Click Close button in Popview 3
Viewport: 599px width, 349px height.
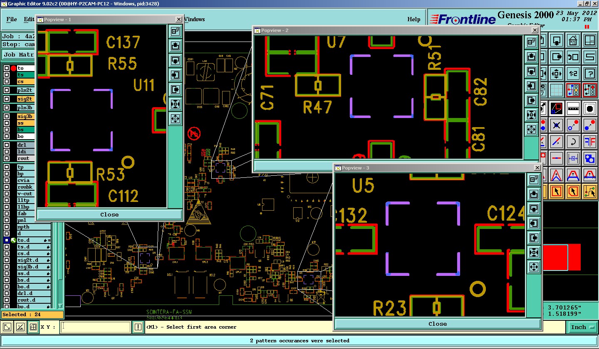pos(438,324)
